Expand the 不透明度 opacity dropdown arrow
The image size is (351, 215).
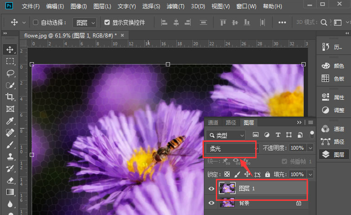tap(310, 148)
